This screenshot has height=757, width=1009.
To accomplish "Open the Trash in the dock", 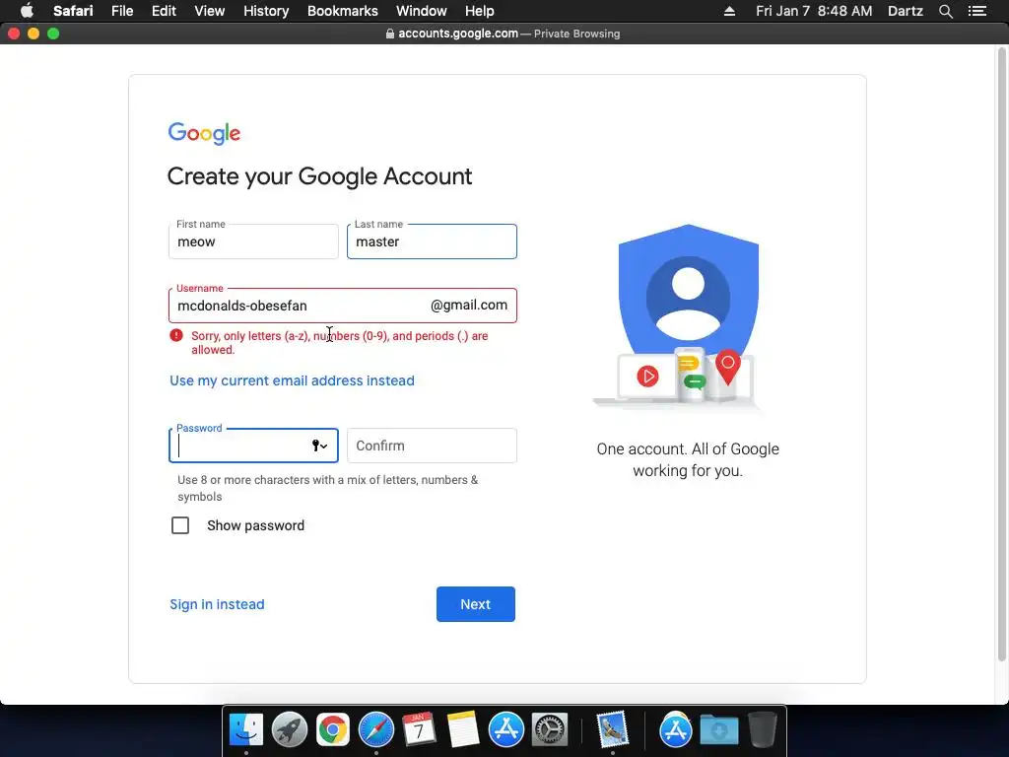I will pyautogui.click(x=762, y=729).
